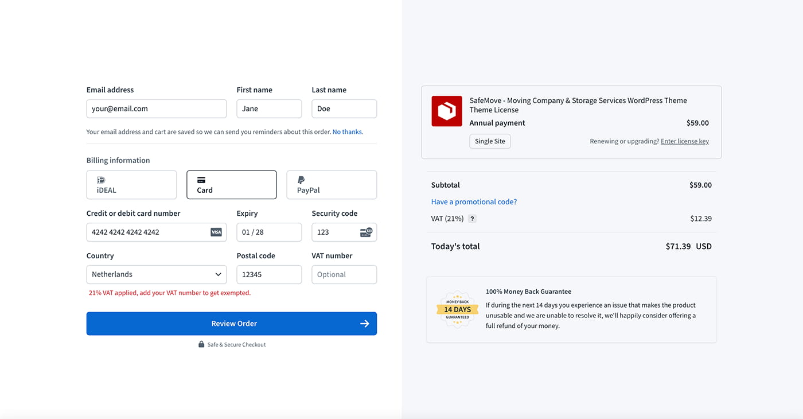Open the Single Site license selector
The image size is (803, 419).
click(490, 141)
